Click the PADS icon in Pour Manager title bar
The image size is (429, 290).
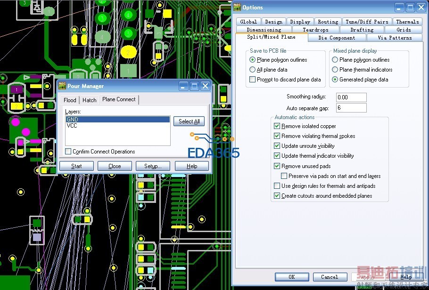click(62, 86)
